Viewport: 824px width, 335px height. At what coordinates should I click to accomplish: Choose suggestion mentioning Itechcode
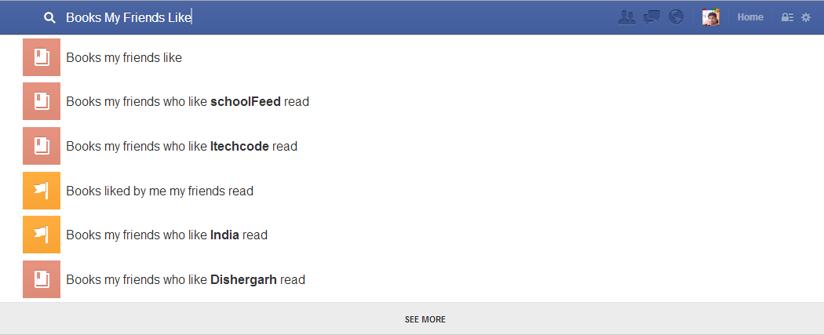pyautogui.click(x=412, y=146)
